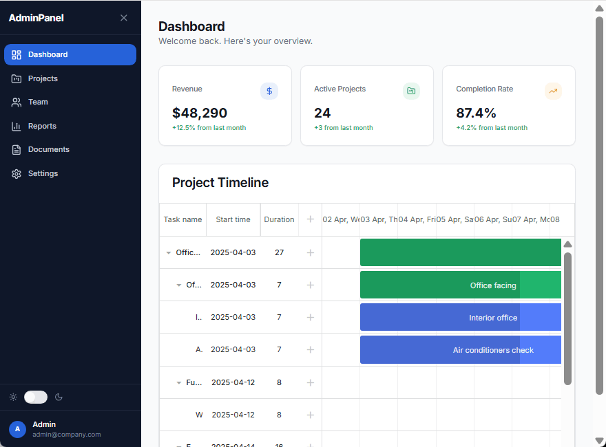Collapse the Office task row chevron
The image size is (606, 447).
pos(169,252)
